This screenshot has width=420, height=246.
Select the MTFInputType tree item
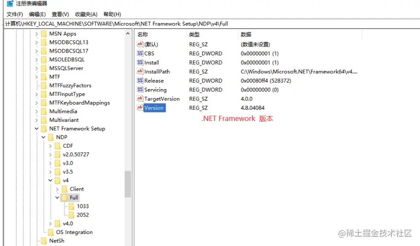point(67,94)
